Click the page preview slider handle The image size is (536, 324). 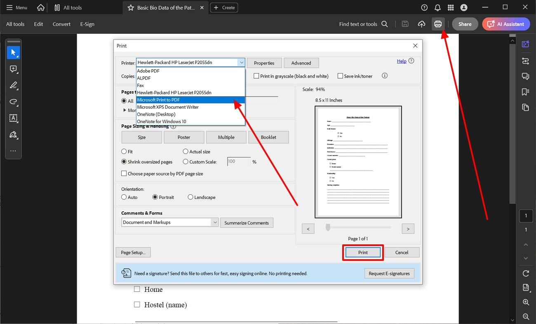(328, 227)
